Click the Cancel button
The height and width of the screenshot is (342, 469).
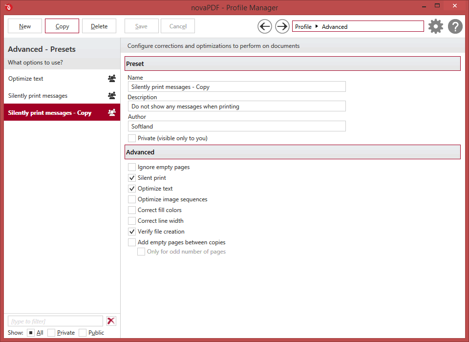point(178,26)
